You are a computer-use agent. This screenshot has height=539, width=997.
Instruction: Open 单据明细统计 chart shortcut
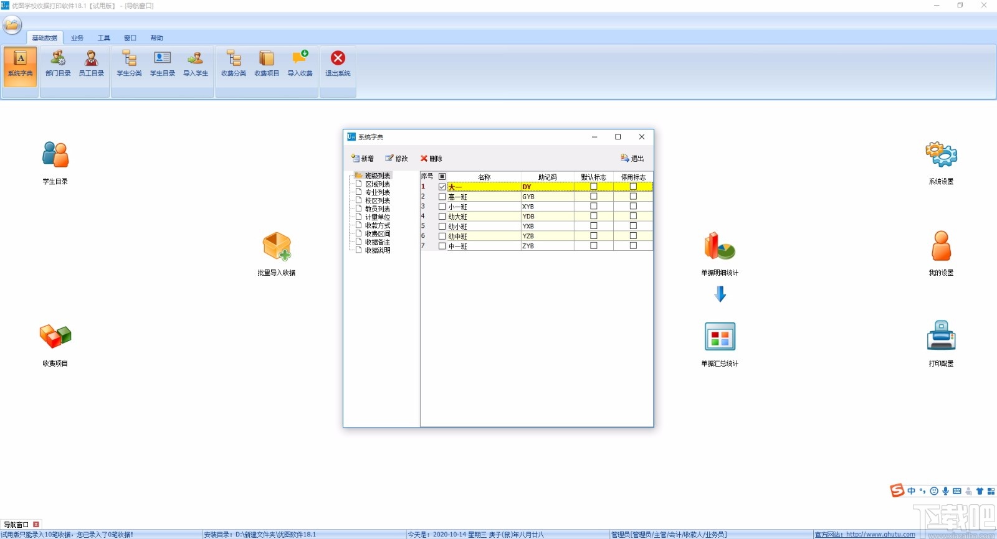[x=720, y=254]
